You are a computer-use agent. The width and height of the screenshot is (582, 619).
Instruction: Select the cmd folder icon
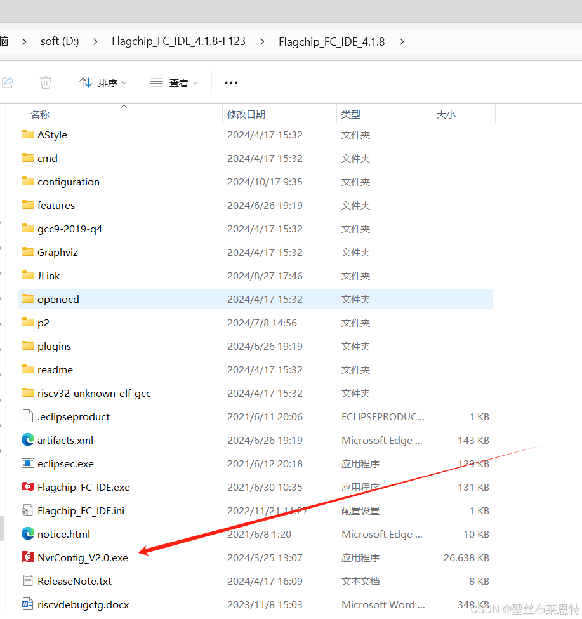point(28,158)
